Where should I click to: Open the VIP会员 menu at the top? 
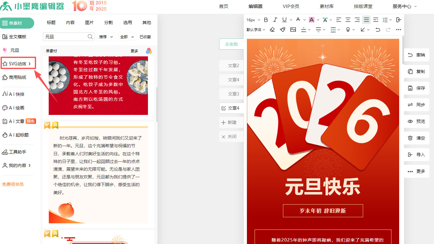[291, 6]
